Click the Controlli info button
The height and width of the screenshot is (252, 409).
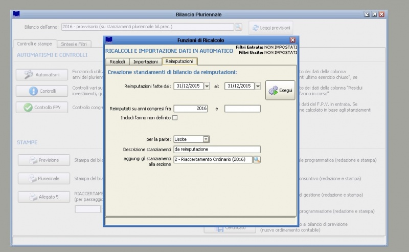coord(41,91)
